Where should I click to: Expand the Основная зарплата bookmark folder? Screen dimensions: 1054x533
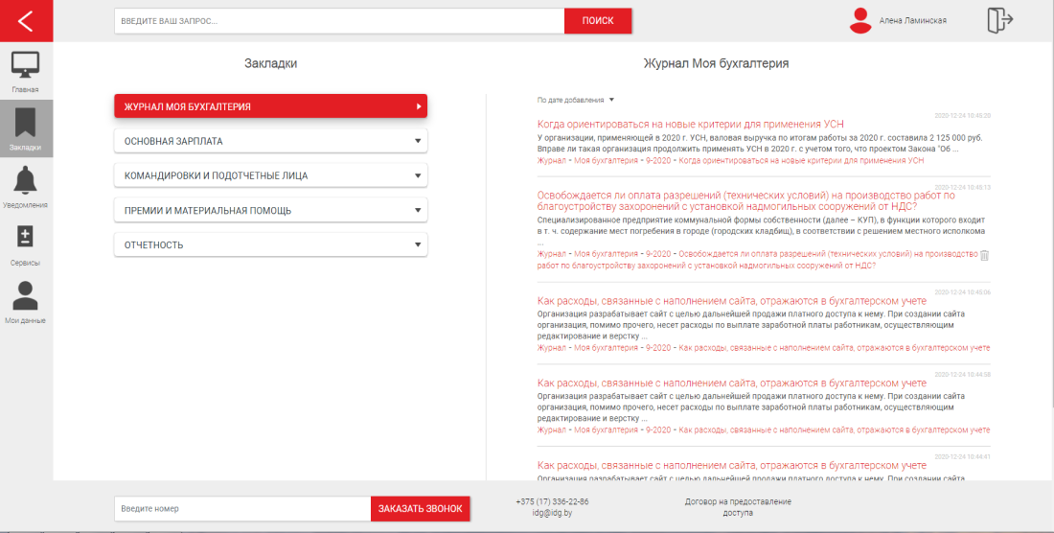coord(270,141)
